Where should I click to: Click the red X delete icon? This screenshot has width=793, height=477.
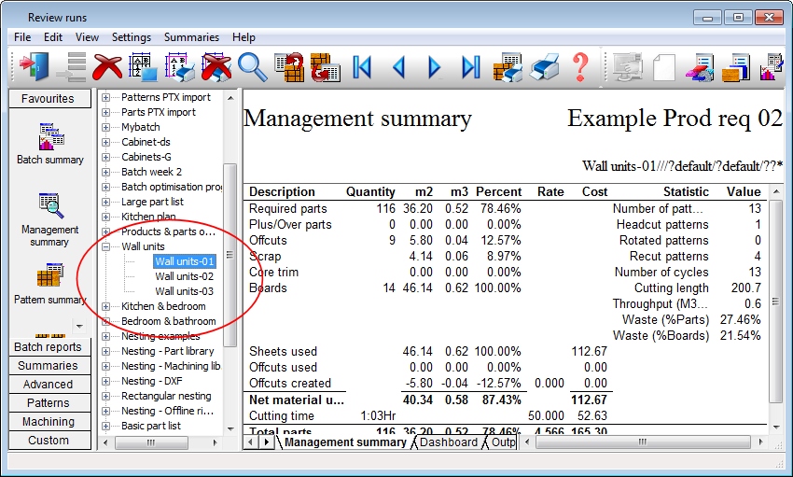pyautogui.click(x=108, y=67)
